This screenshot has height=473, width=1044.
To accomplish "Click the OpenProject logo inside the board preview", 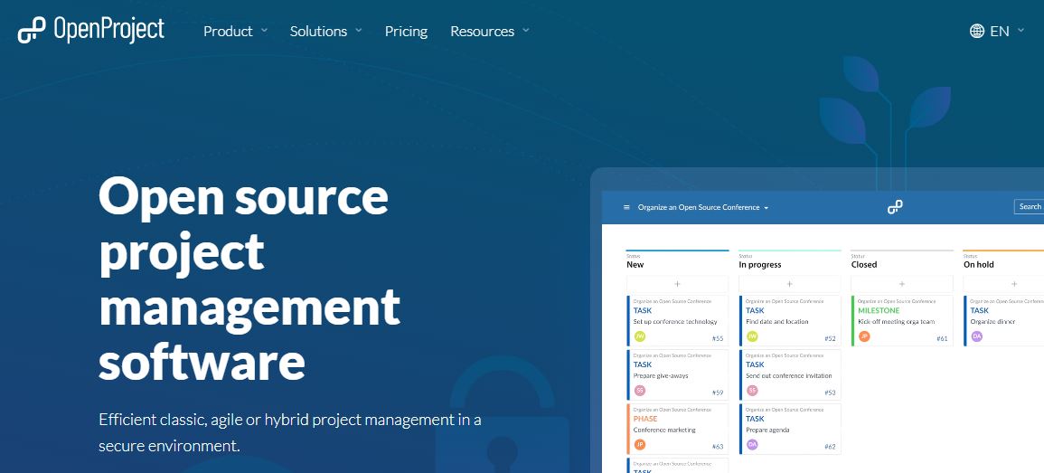I will [894, 207].
